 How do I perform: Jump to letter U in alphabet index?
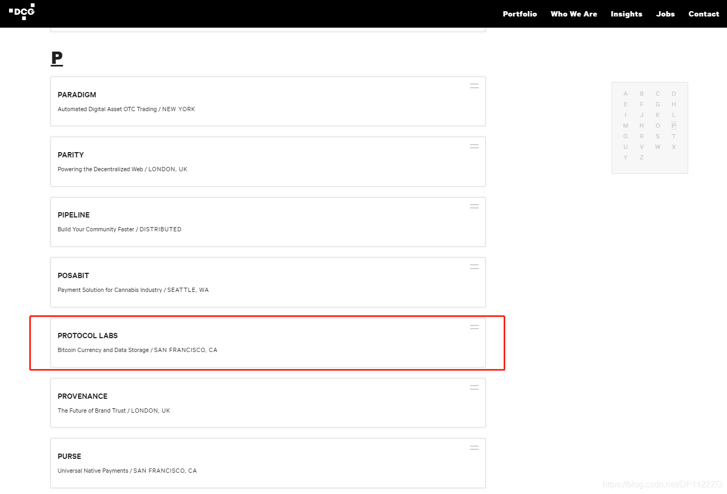point(625,147)
